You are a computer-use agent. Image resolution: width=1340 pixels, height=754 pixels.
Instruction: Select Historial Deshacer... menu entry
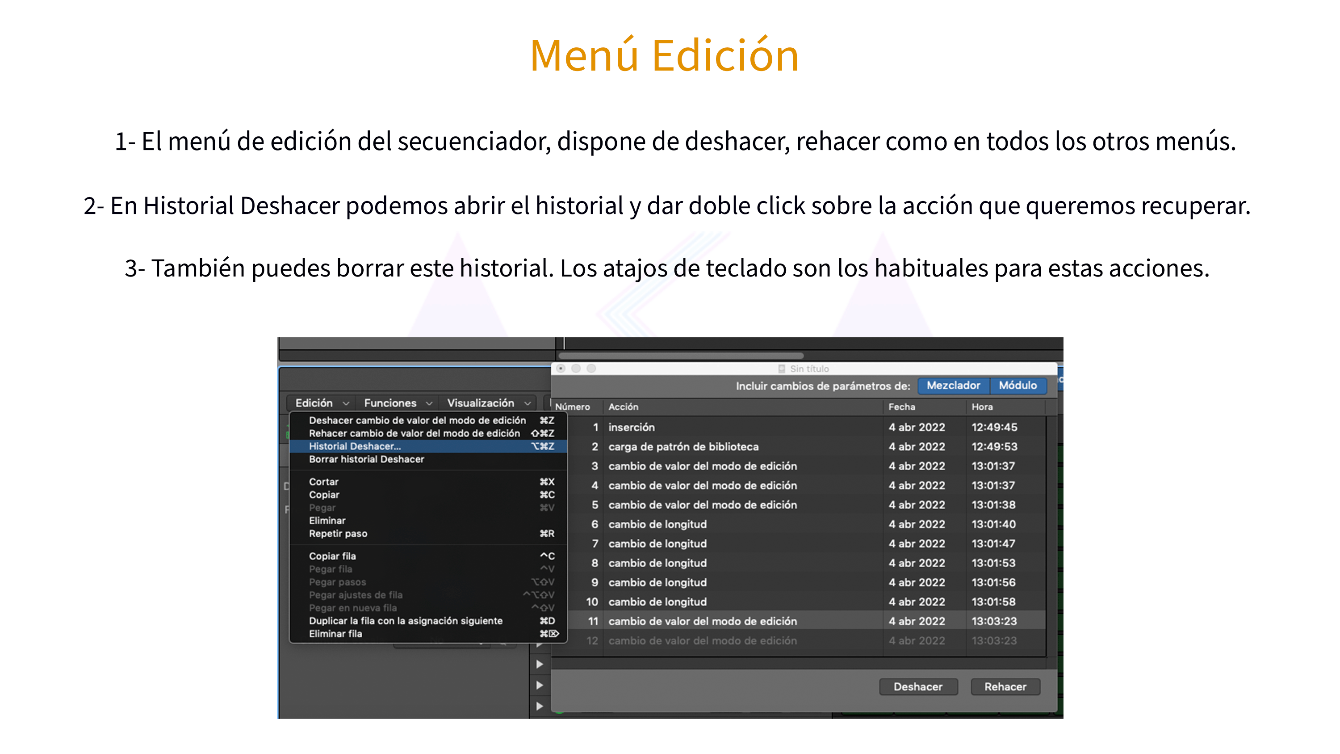(428, 446)
